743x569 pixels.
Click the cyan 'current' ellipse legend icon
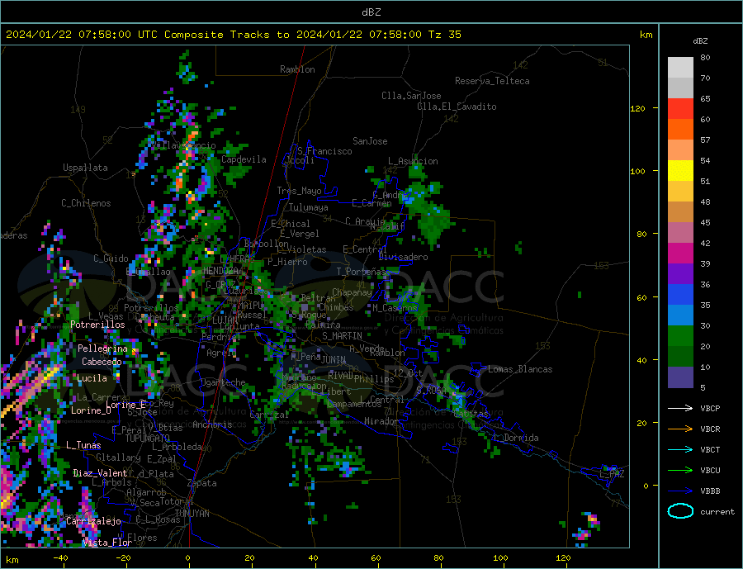(x=680, y=511)
